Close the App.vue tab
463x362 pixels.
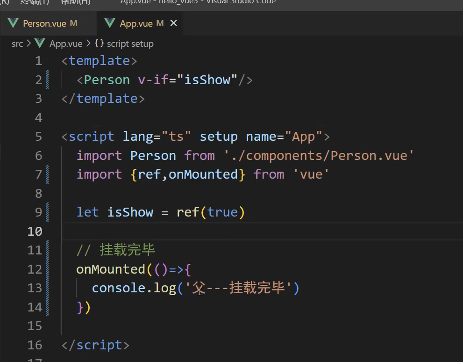(x=174, y=23)
